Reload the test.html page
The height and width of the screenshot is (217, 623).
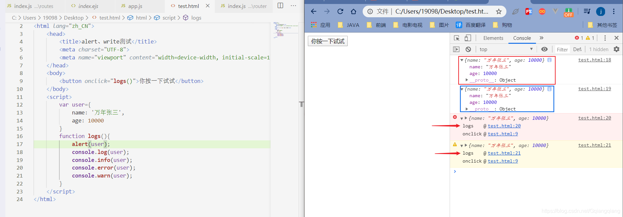click(x=340, y=12)
